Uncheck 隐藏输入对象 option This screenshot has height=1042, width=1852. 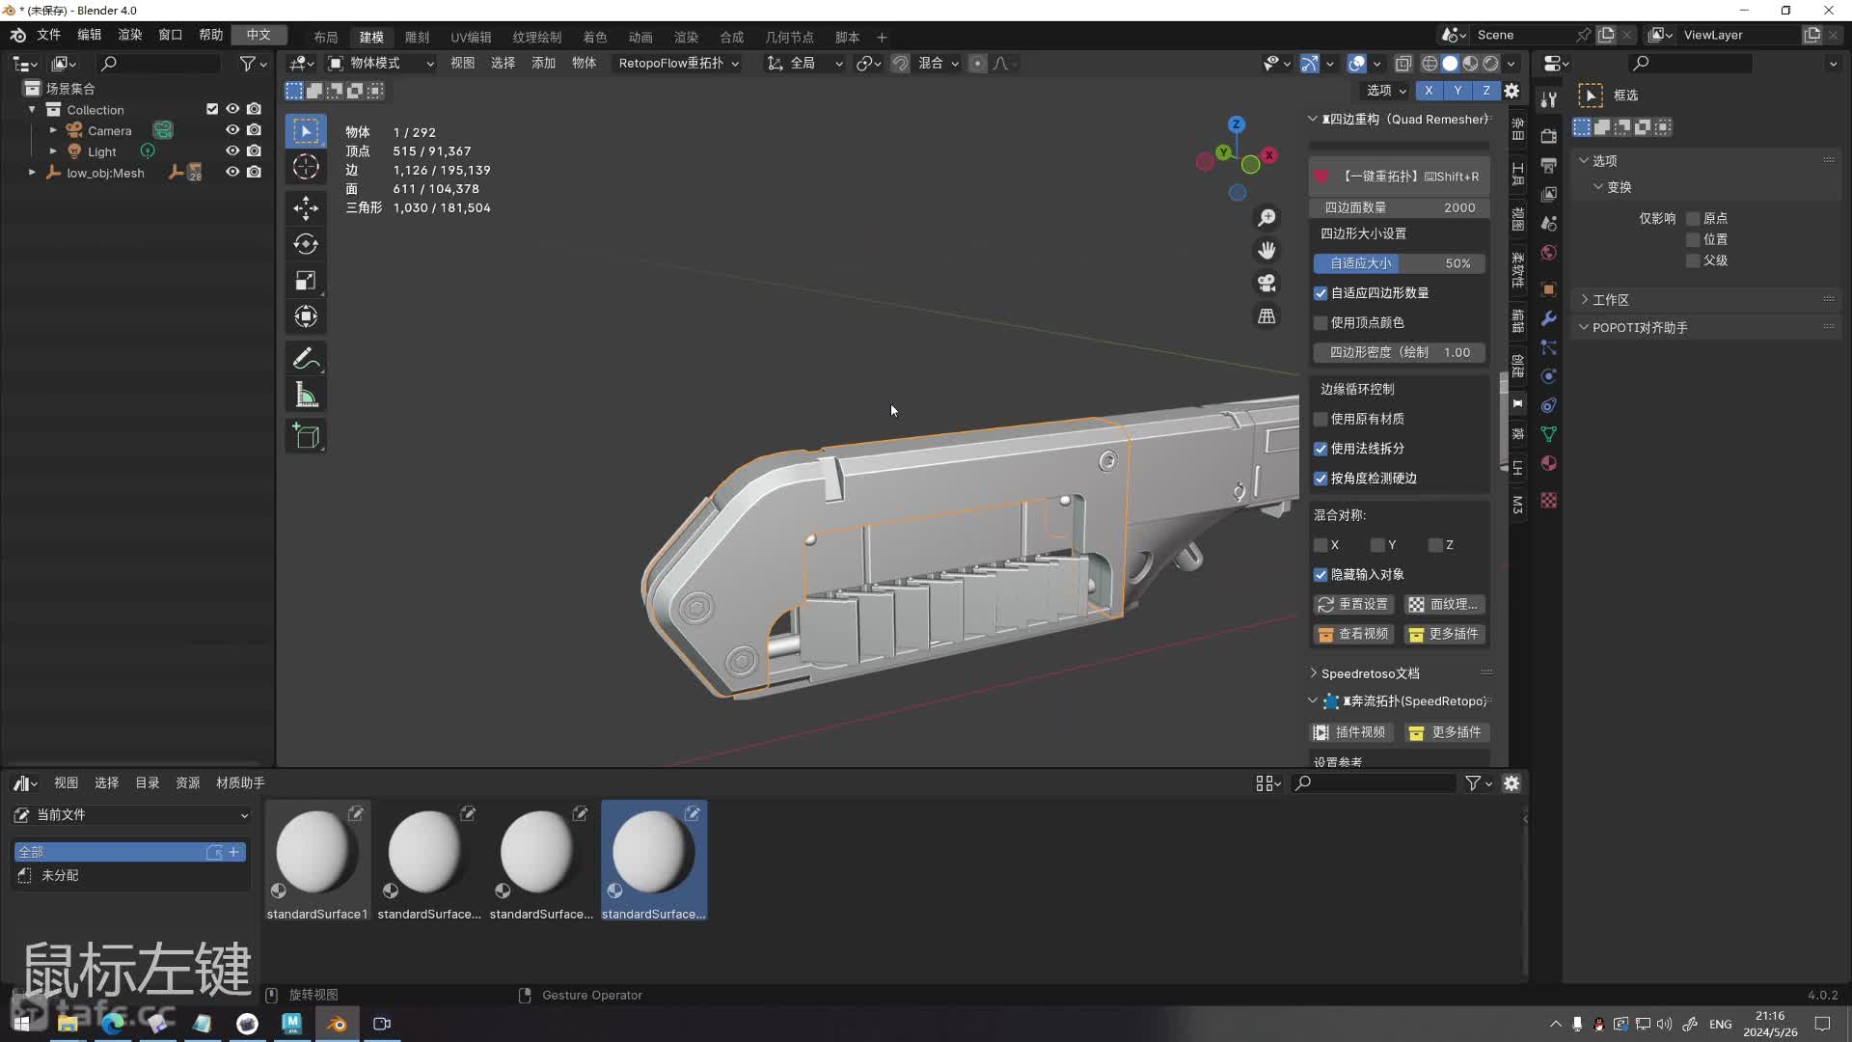[x=1321, y=575]
